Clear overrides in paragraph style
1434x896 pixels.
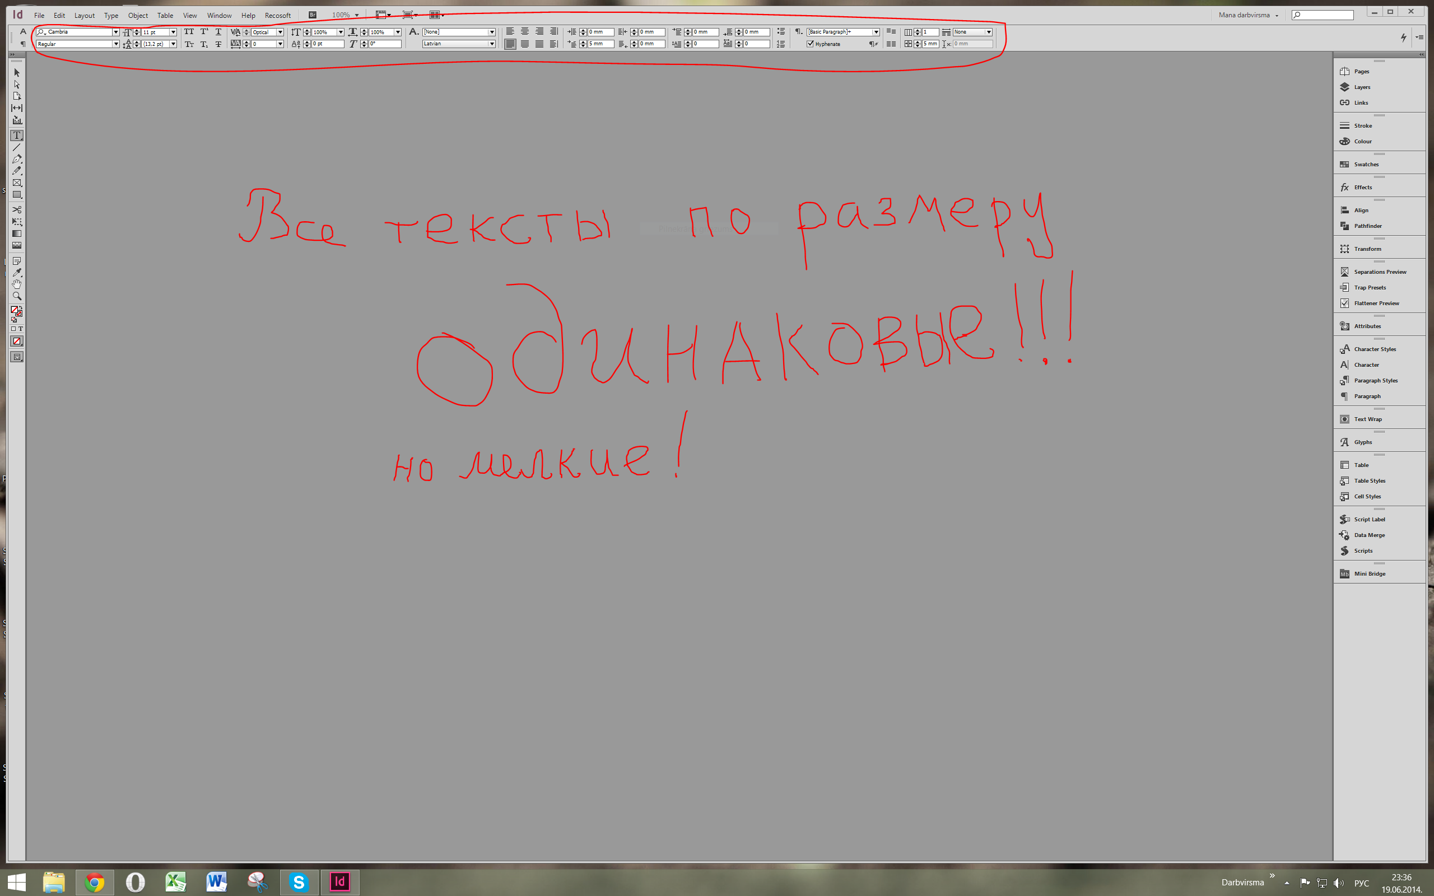click(x=873, y=44)
